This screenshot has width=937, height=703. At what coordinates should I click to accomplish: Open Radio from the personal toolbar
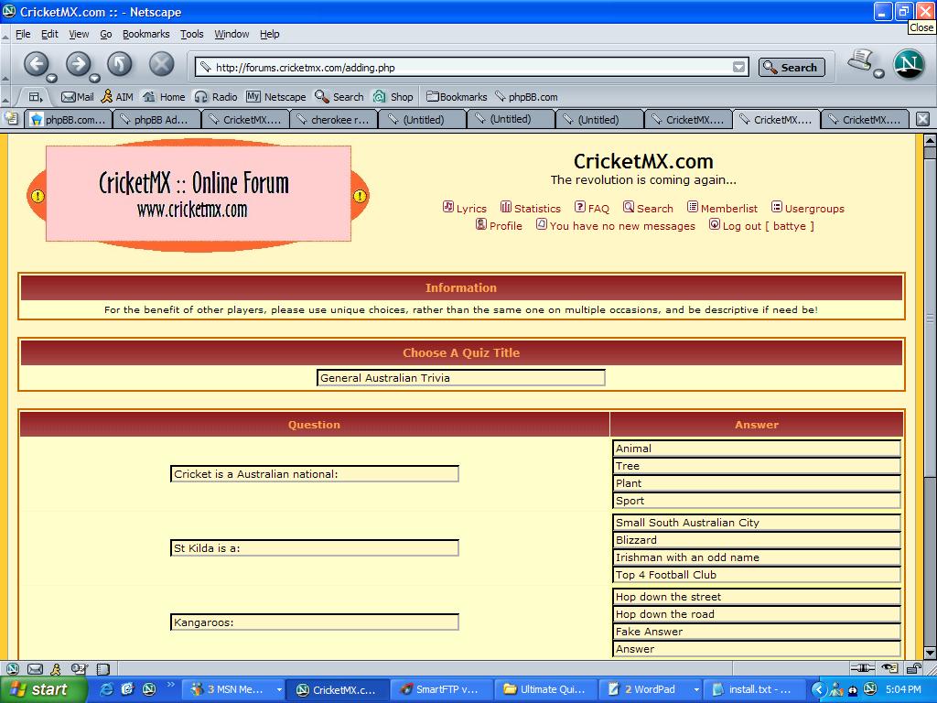click(216, 97)
